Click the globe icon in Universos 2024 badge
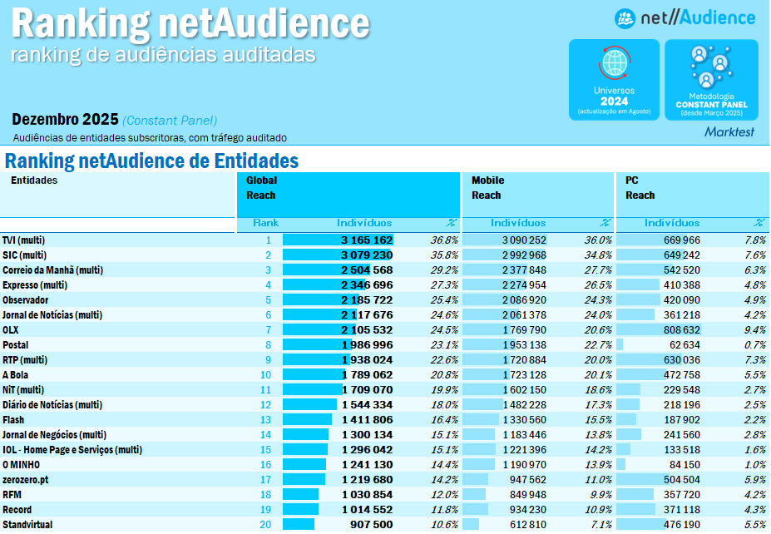 [x=613, y=64]
